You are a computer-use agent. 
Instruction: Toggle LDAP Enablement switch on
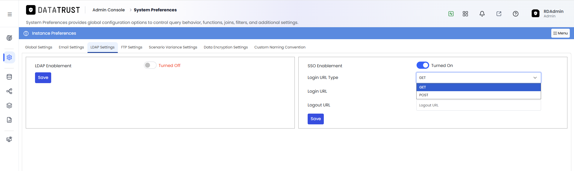[150, 65]
